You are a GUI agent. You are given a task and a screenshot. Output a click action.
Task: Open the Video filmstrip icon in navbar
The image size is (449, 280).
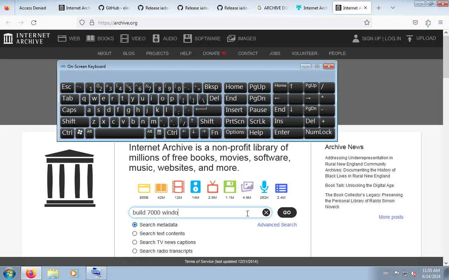pos(125,38)
